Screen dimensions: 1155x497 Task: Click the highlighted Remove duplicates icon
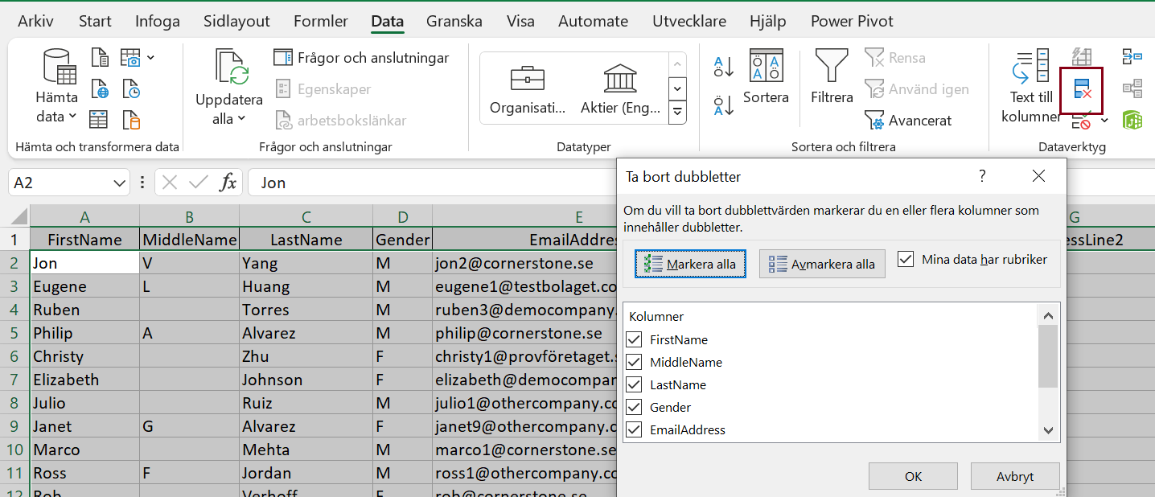(x=1081, y=90)
